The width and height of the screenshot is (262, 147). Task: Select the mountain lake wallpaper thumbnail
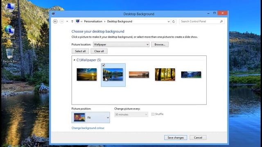pos(113,74)
